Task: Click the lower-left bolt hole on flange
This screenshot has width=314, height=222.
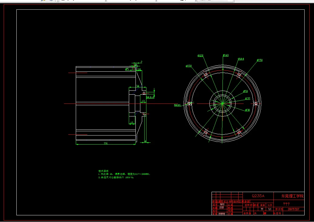Action: point(205,132)
